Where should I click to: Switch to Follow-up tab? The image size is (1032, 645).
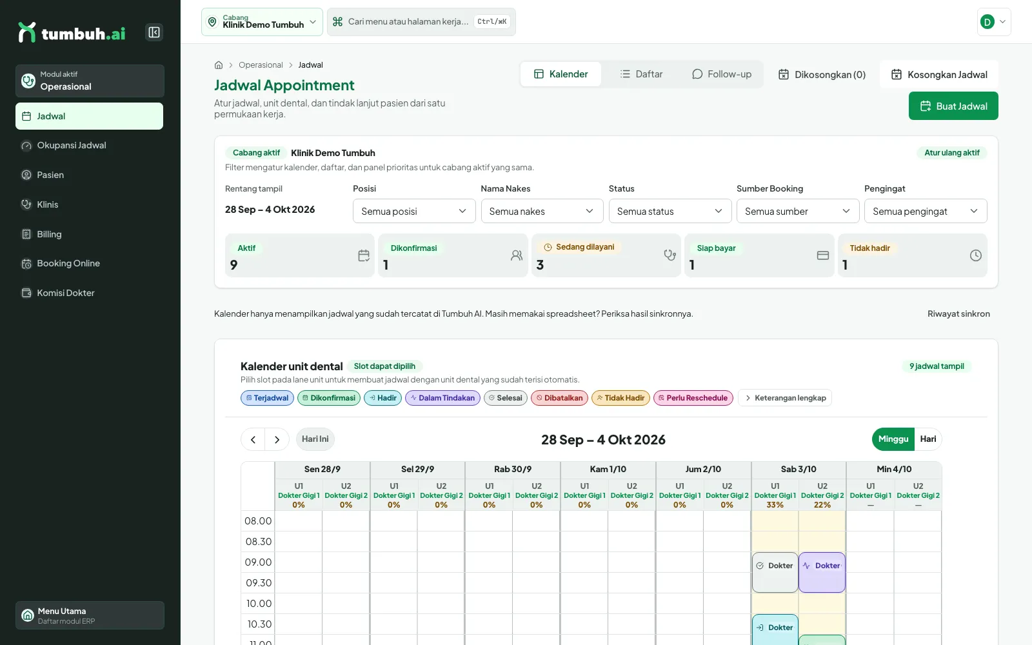click(x=721, y=74)
